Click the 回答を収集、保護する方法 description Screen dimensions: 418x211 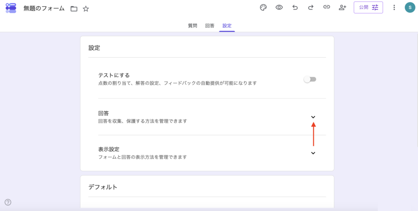point(143,121)
